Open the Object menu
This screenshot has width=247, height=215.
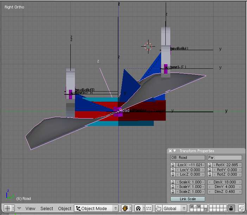65,208
